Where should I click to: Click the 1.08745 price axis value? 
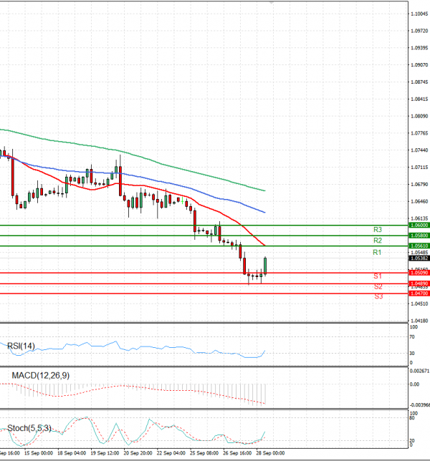(419, 82)
